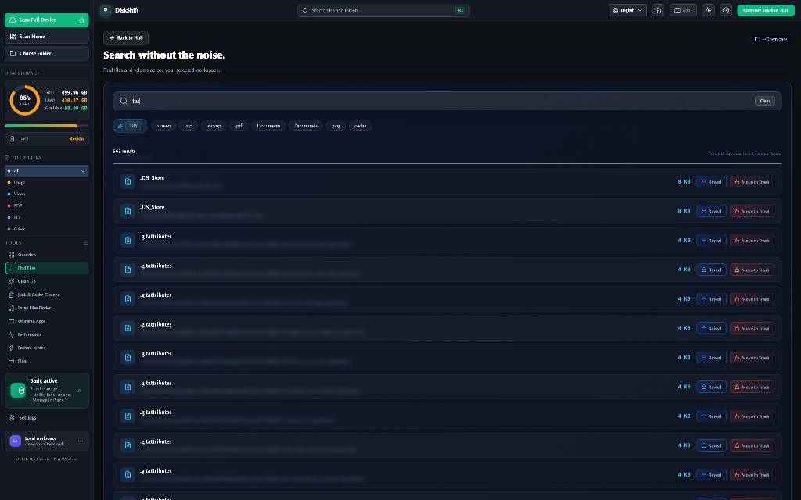This screenshot has width=801, height=500.
Task: Open the Local workspace options menu
Action: tap(81, 441)
